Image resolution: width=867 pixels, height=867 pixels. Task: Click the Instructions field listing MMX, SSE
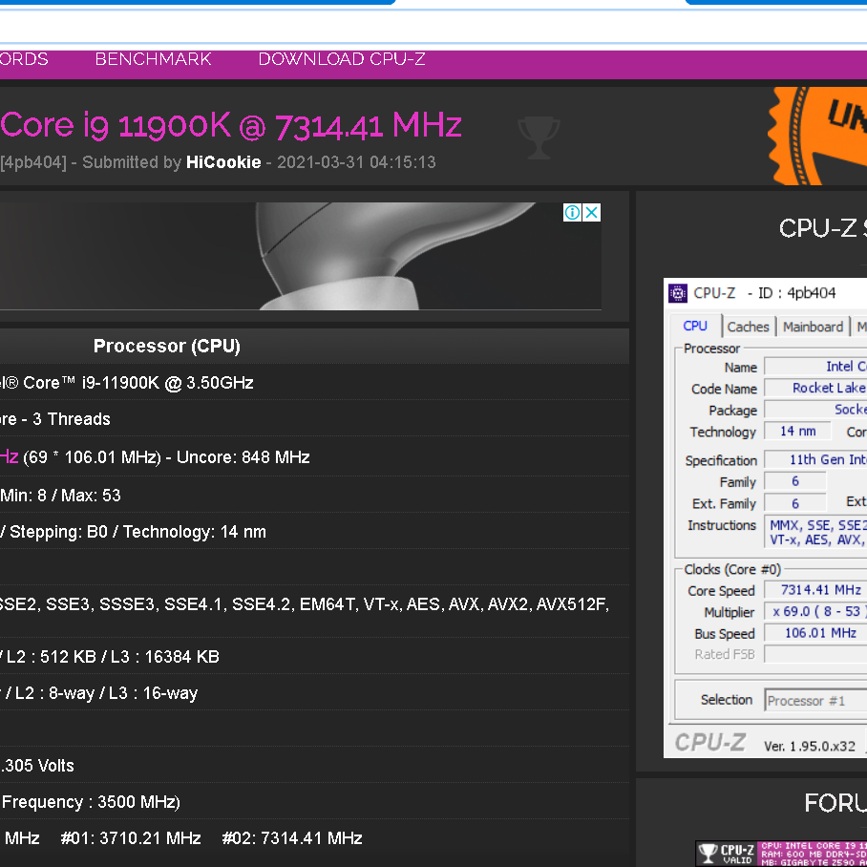[815, 532]
